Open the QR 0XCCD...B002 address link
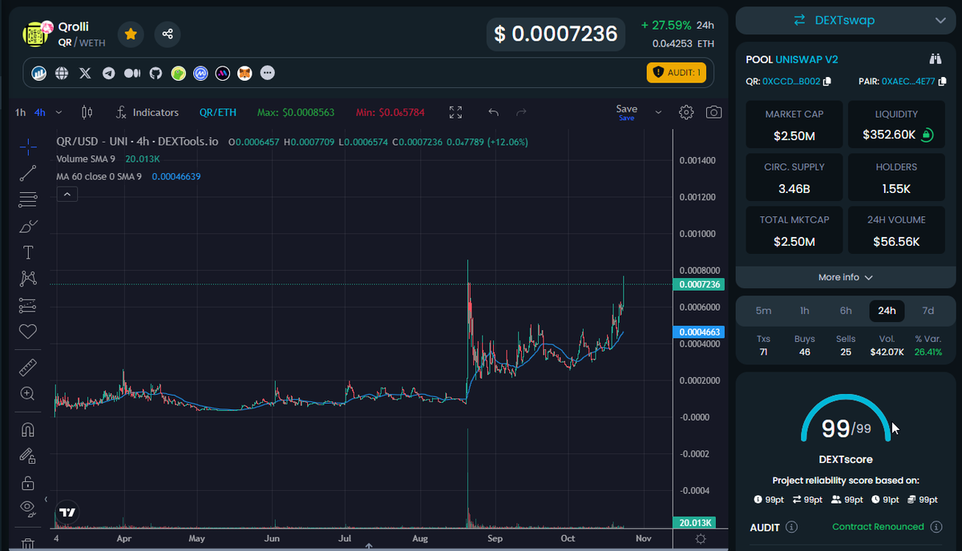This screenshot has width=962, height=551. pos(791,82)
